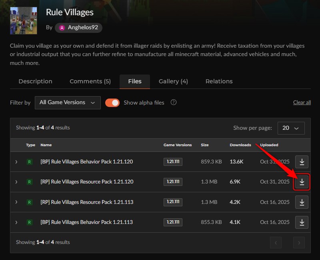Click the game version tag on Resource Pack 1.21.120 row

pyautogui.click(x=173, y=182)
